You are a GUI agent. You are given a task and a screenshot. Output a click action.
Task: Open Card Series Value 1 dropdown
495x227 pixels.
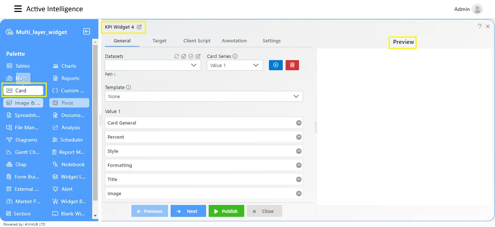pyautogui.click(x=235, y=65)
